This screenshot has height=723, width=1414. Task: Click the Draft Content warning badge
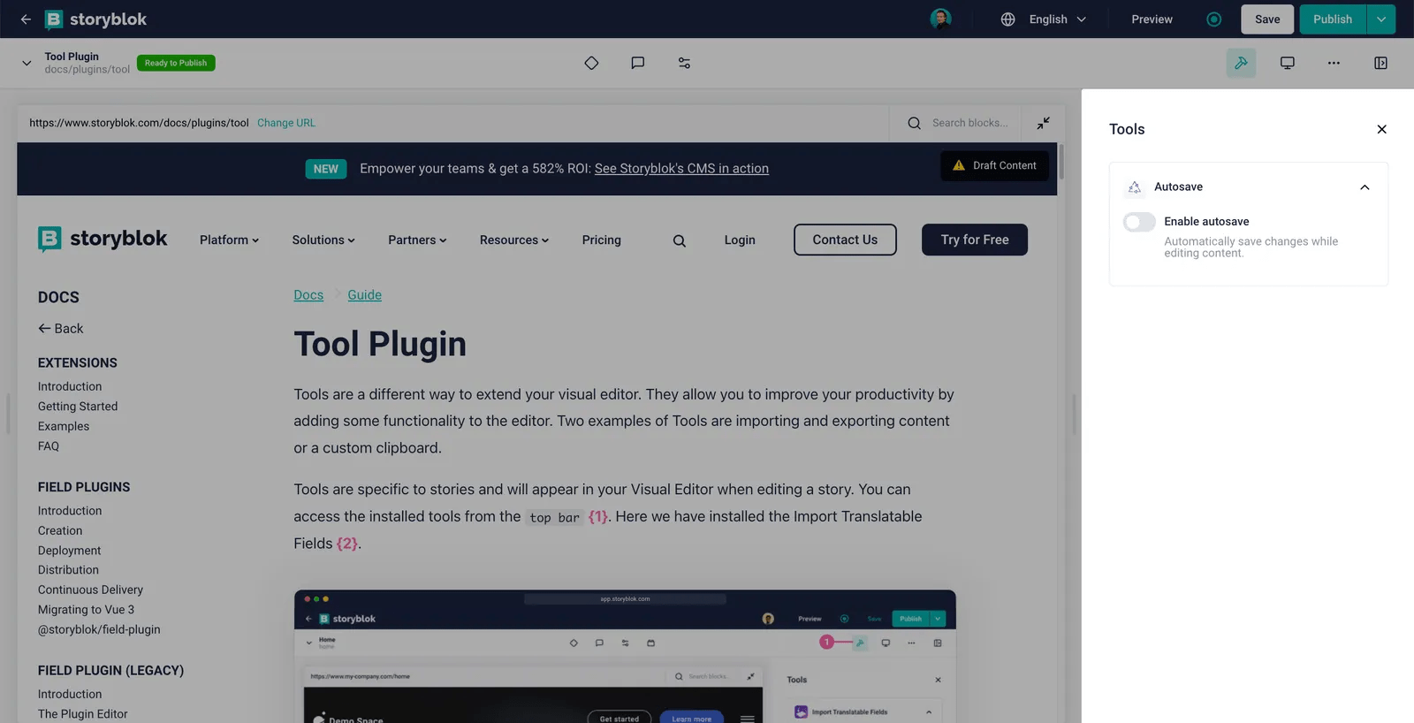click(x=994, y=165)
